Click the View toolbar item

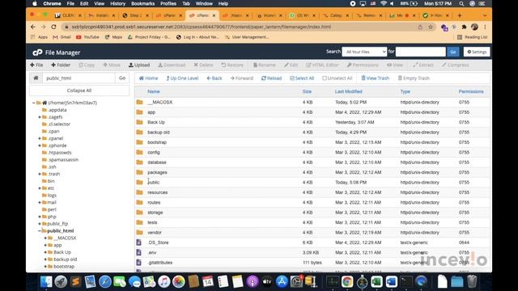395,65
